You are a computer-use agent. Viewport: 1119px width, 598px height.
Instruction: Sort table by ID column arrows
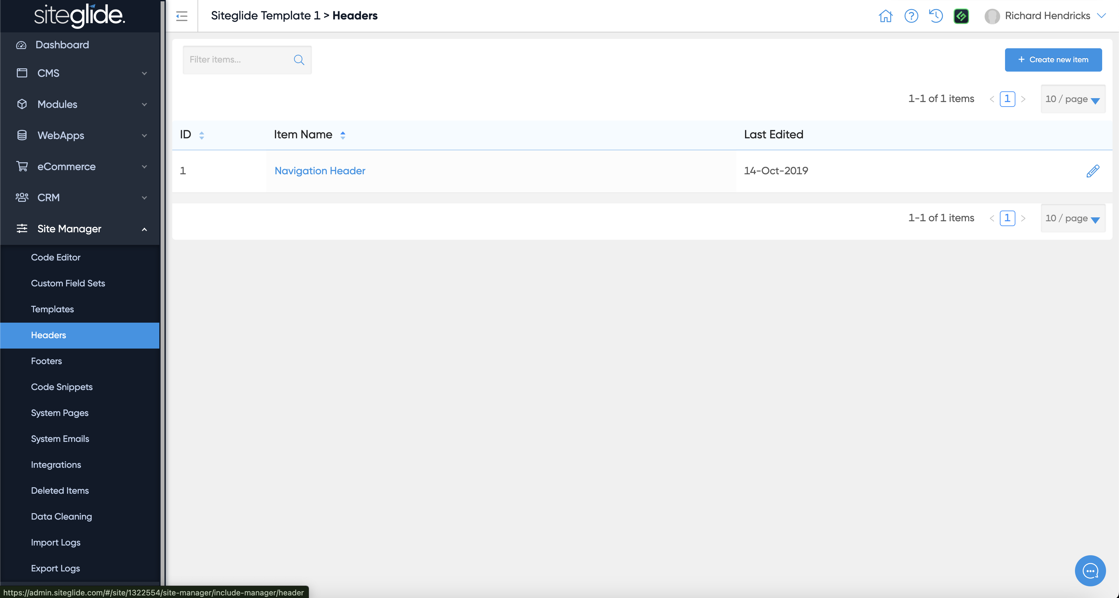point(202,135)
